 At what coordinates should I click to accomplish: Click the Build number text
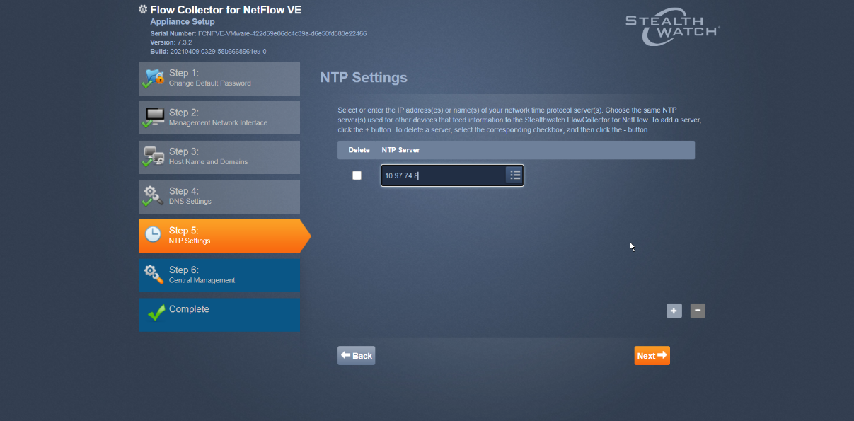point(208,52)
